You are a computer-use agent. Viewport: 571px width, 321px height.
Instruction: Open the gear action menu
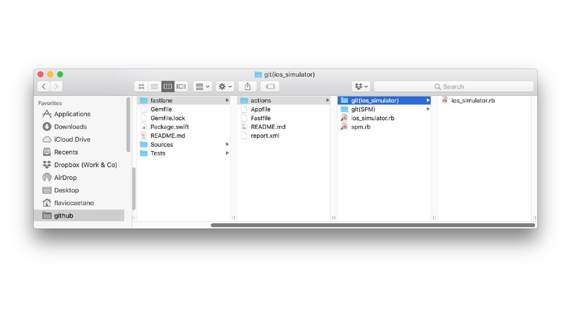(225, 86)
